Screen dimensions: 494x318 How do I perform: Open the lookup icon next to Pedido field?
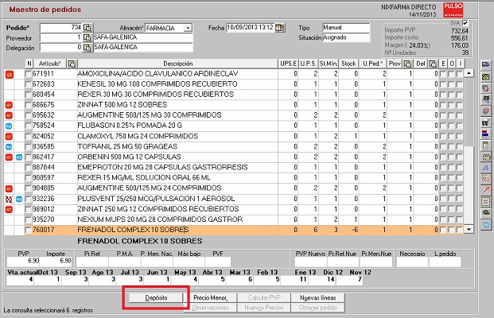(x=88, y=28)
